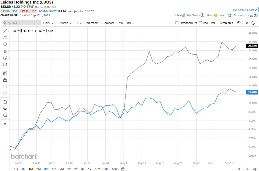259x171 pixels.
Task: Open LDOS series options ellipsis
Action: 18,31
